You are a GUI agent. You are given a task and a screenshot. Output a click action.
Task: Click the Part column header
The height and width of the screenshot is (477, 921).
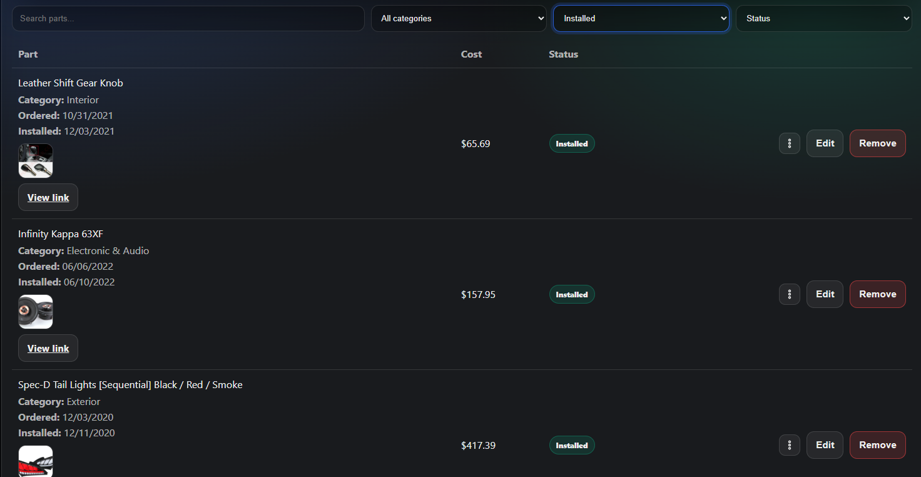(28, 54)
